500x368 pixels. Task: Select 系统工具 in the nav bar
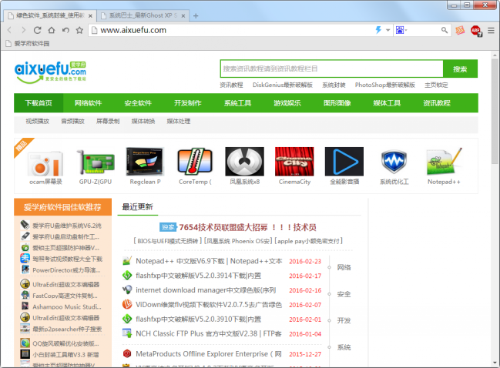(237, 103)
